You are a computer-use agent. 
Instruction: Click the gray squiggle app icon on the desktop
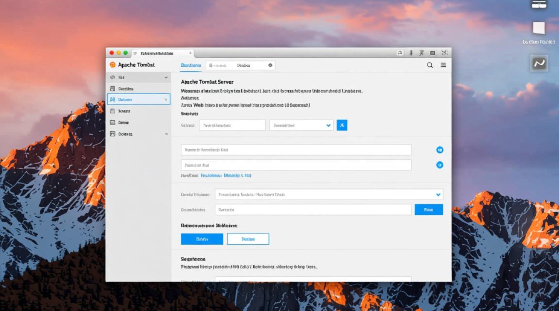pyautogui.click(x=539, y=63)
